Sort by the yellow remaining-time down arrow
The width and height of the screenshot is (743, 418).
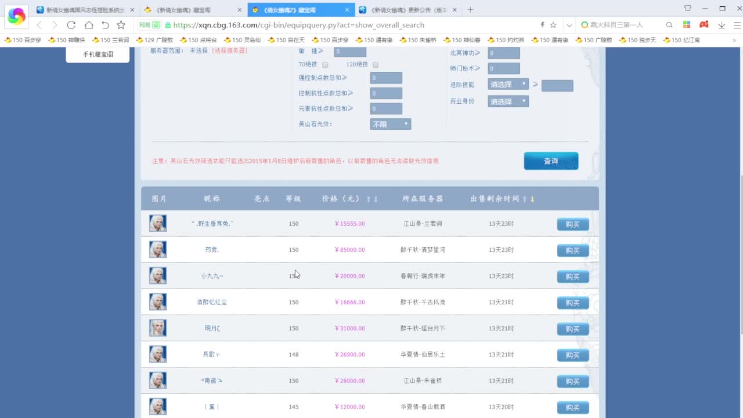tap(532, 199)
